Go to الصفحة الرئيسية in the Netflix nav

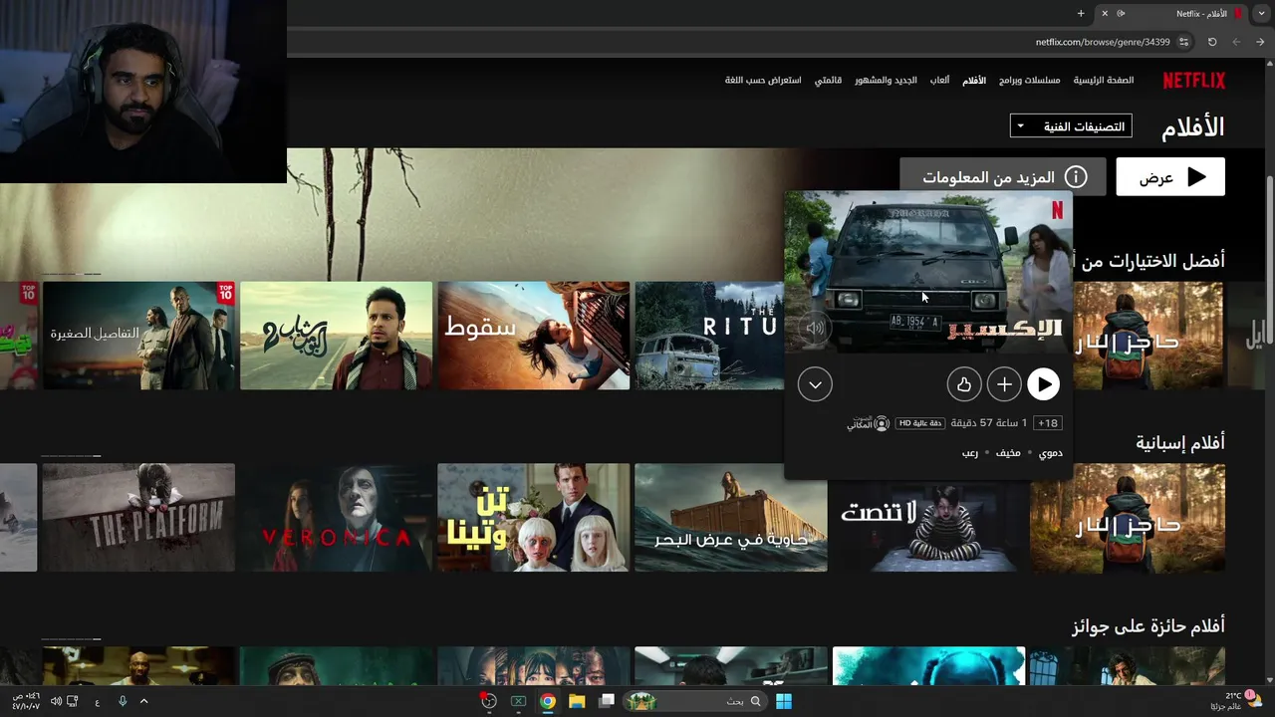point(1103,80)
